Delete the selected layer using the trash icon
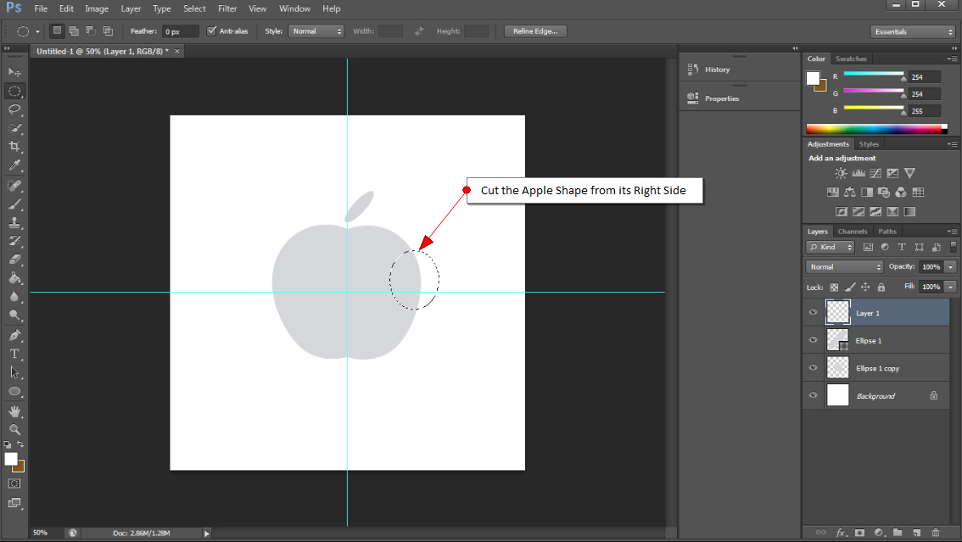 coord(937,533)
